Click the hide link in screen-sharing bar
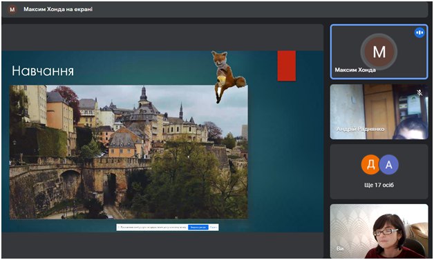The image size is (434, 260). [x=214, y=228]
